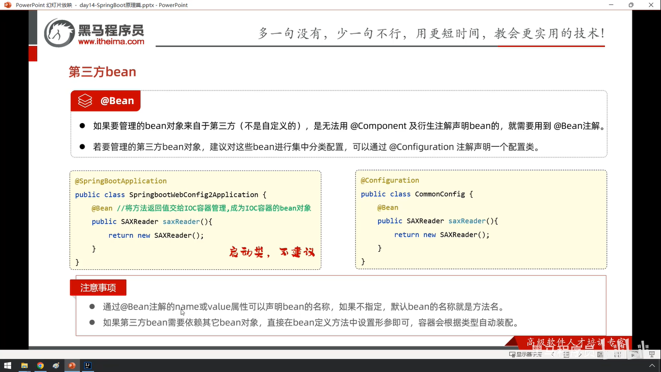Open all-slides view icon between arrows

click(567, 355)
